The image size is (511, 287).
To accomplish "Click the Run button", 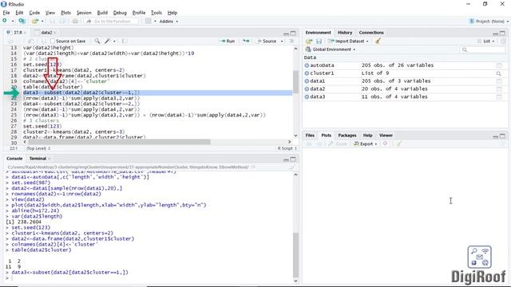I will [228, 41].
